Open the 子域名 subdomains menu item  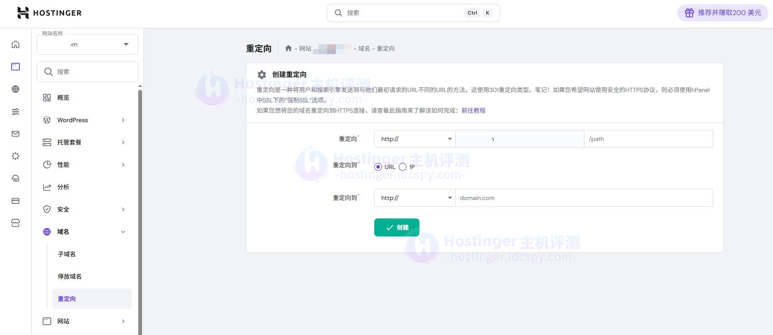tap(67, 254)
